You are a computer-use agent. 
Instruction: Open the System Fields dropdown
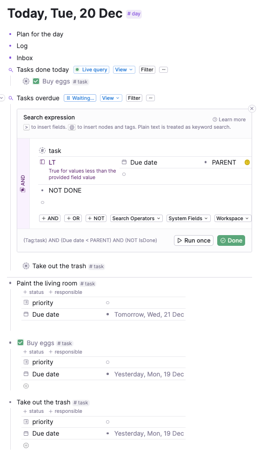click(x=188, y=218)
